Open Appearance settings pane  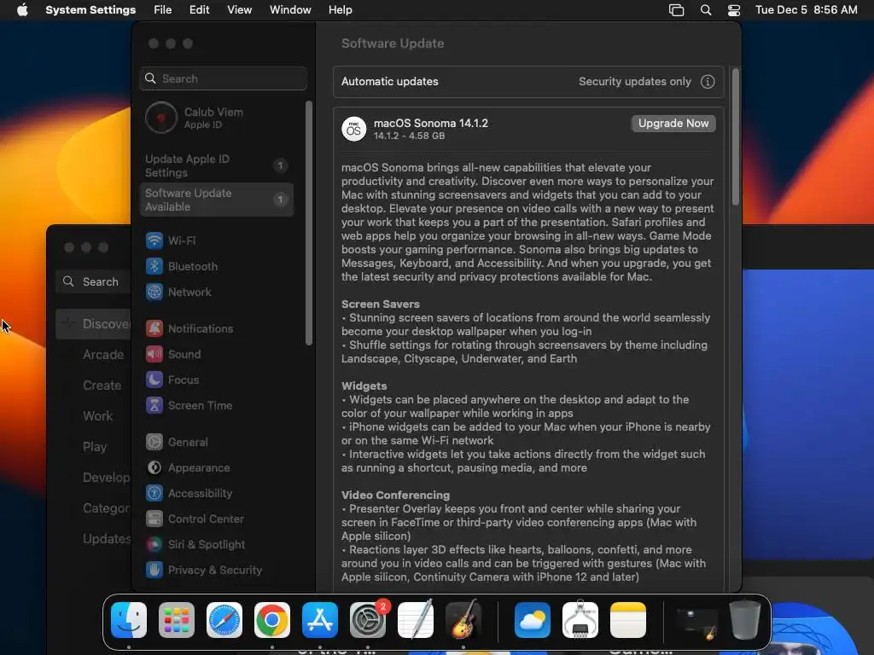point(188,468)
